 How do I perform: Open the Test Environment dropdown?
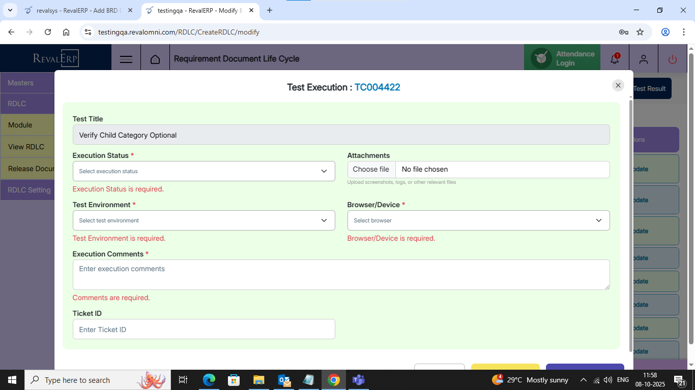click(204, 220)
